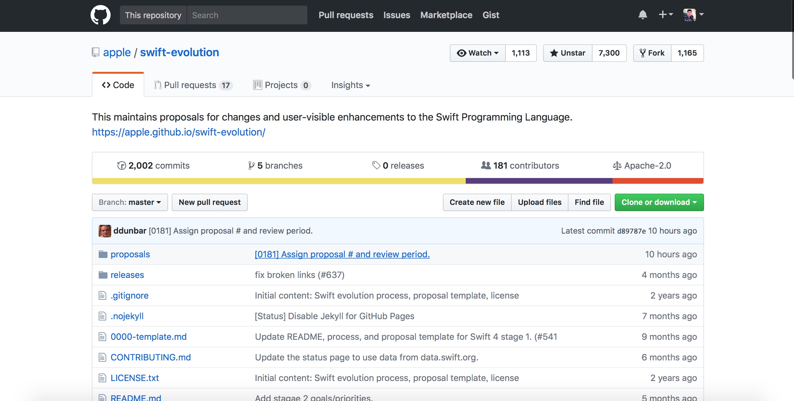View the 181 contributors

520,166
